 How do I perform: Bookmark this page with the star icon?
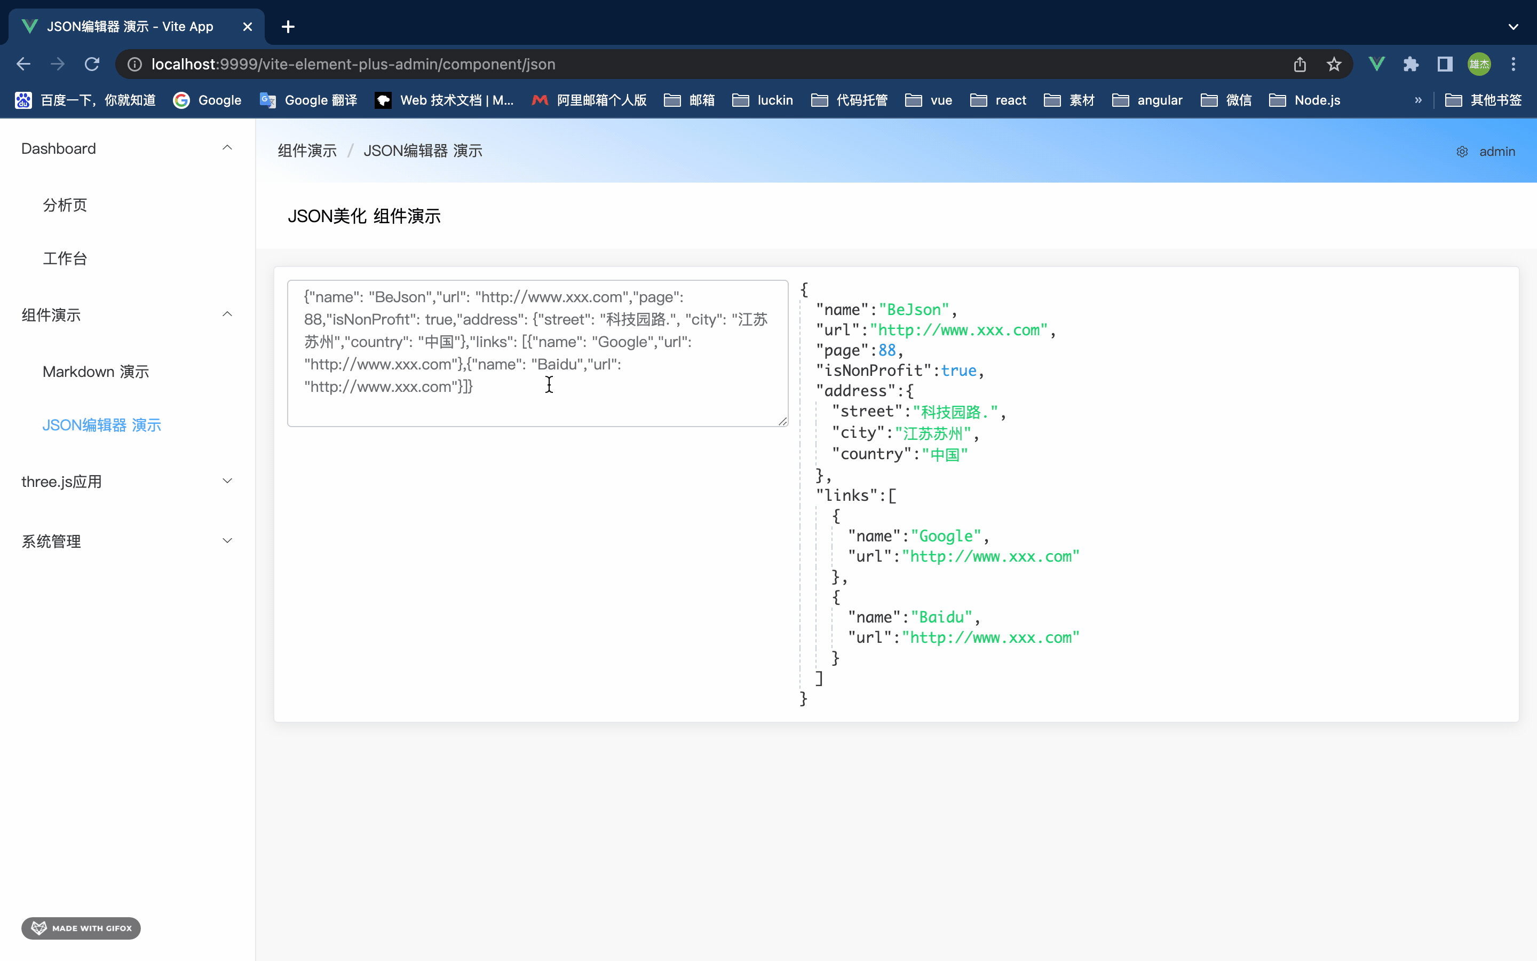pos(1334,64)
